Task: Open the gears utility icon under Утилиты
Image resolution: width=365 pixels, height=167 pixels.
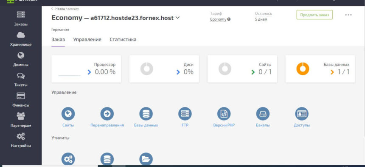Action: click(68, 159)
